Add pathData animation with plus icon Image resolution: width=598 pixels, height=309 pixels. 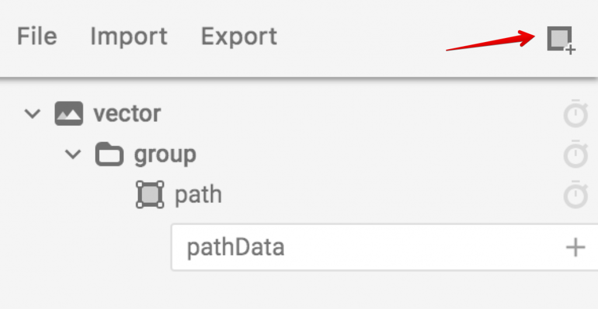(x=575, y=247)
